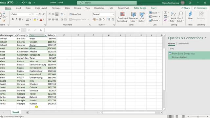Open Sort & Filter menu
This screenshot has width=210, height=118.
pos(173,17)
